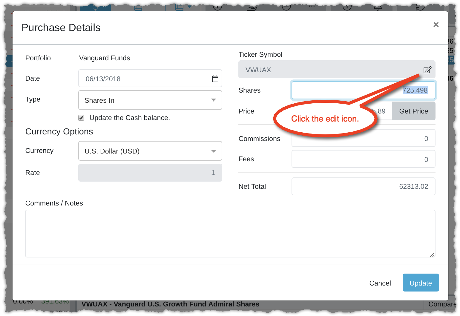Click the Get Price button
Image resolution: width=460 pixels, height=316 pixels.
coord(413,111)
